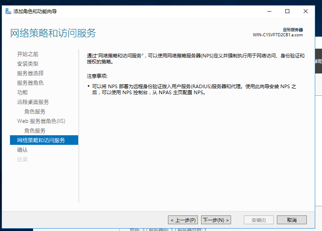Click the wizard icon in the title bar
322x231 pixels.
[x=8, y=11]
